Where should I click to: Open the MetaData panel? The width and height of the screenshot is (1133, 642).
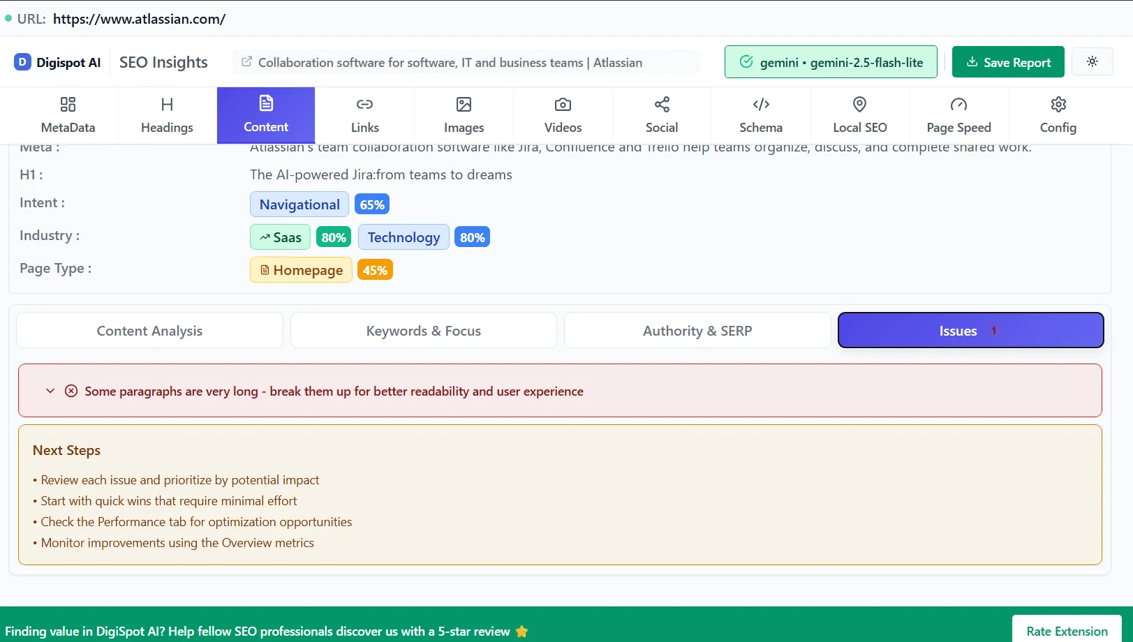[68, 115]
